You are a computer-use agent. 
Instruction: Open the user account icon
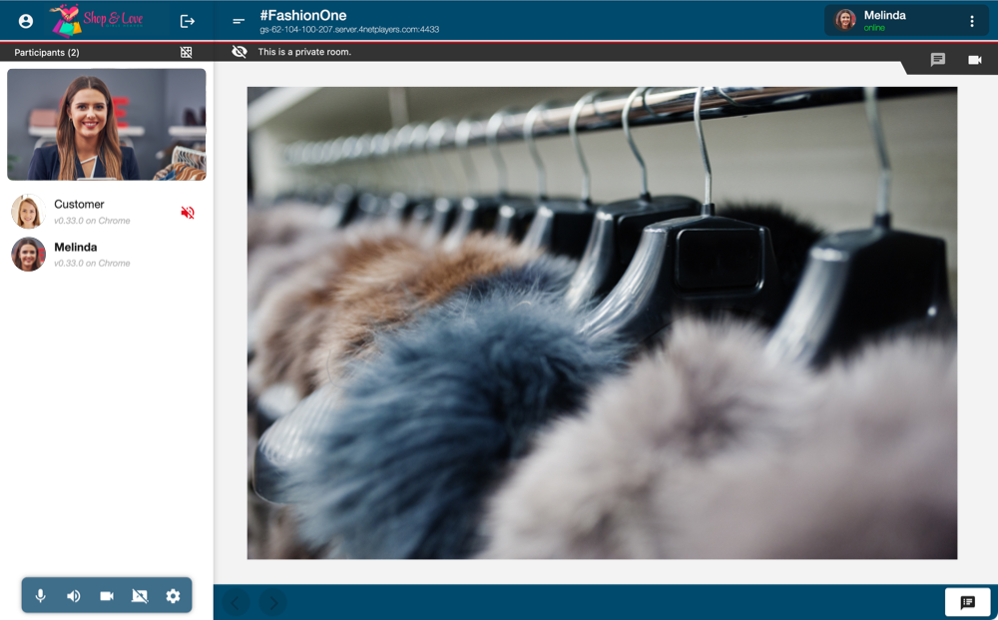point(26,21)
